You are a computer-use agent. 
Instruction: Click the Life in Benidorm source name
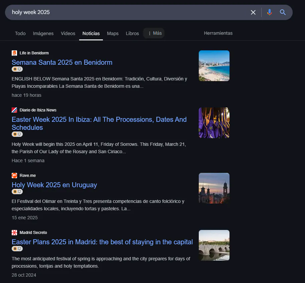pos(34,53)
